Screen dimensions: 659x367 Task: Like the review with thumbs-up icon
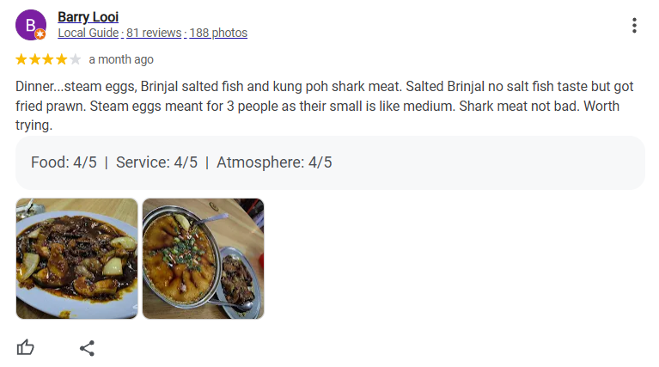tap(26, 348)
